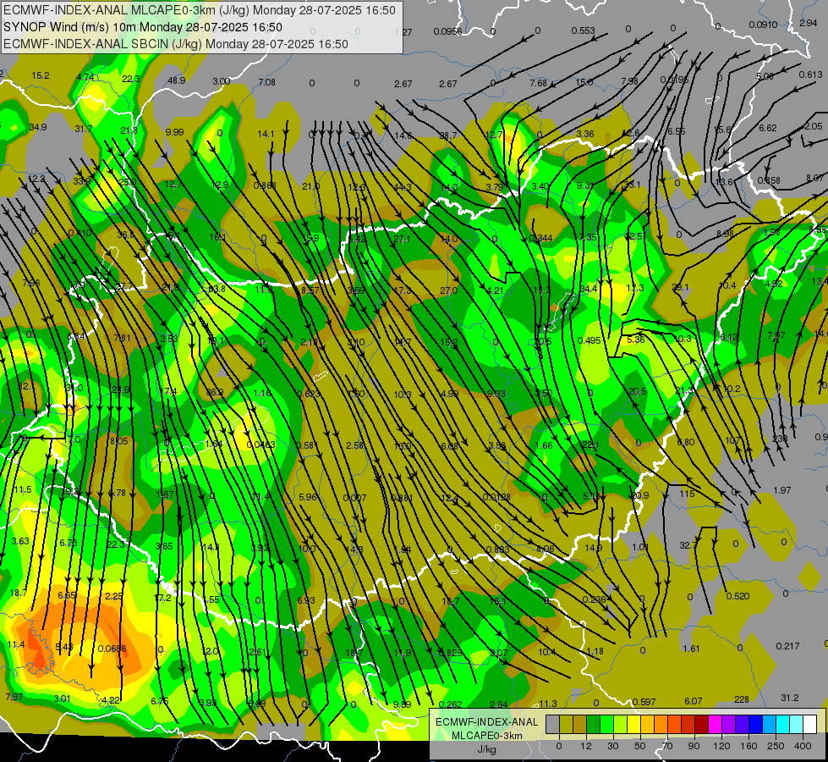Image resolution: width=828 pixels, height=762 pixels.
Task: Click the J/kg unit label in legend
Action: (486, 749)
